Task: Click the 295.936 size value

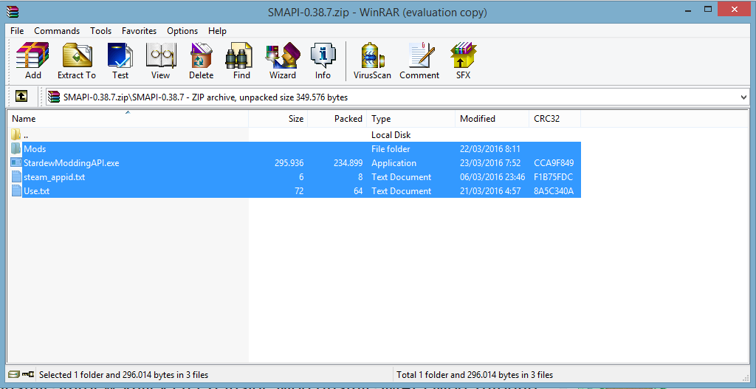Action: click(x=289, y=163)
